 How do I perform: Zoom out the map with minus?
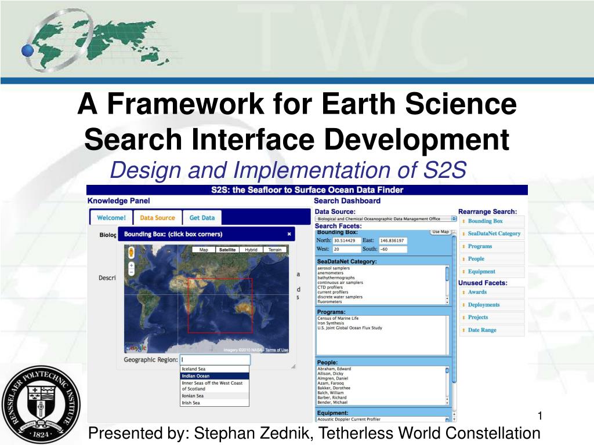point(131,272)
